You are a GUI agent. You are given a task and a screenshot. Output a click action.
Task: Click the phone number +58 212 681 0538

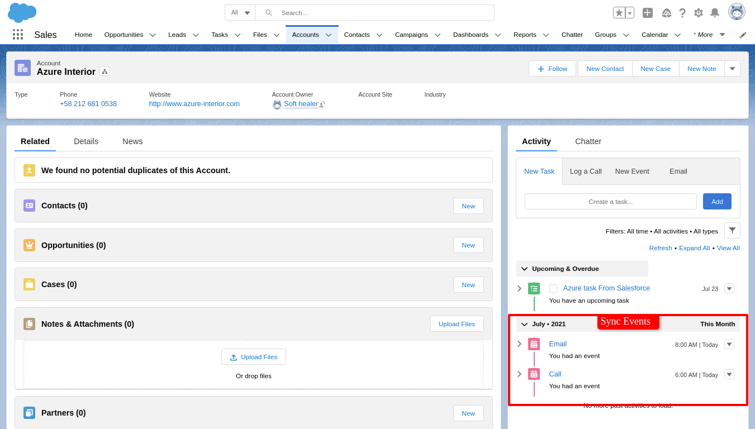click(x=88, y=104)
